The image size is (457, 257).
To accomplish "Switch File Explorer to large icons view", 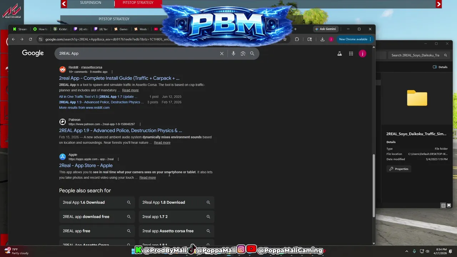I will 449,205.
